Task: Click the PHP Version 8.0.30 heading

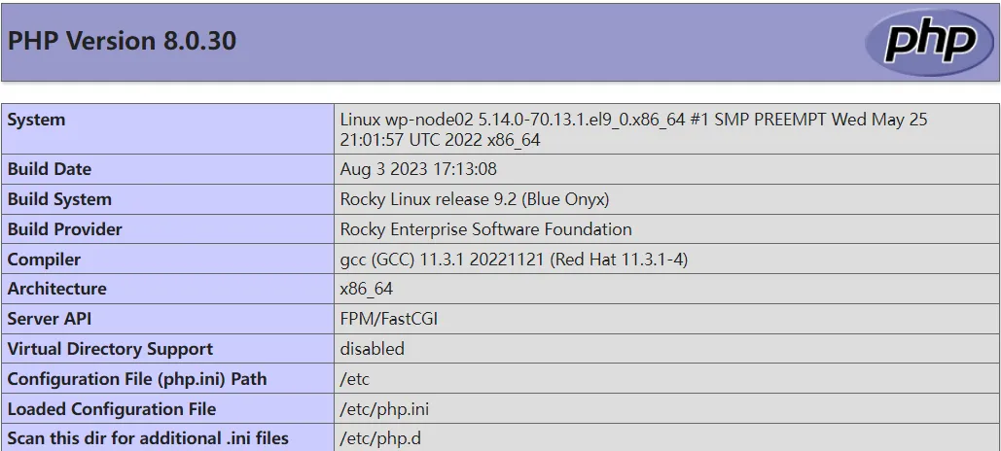Action: click(x=122, y=41)
